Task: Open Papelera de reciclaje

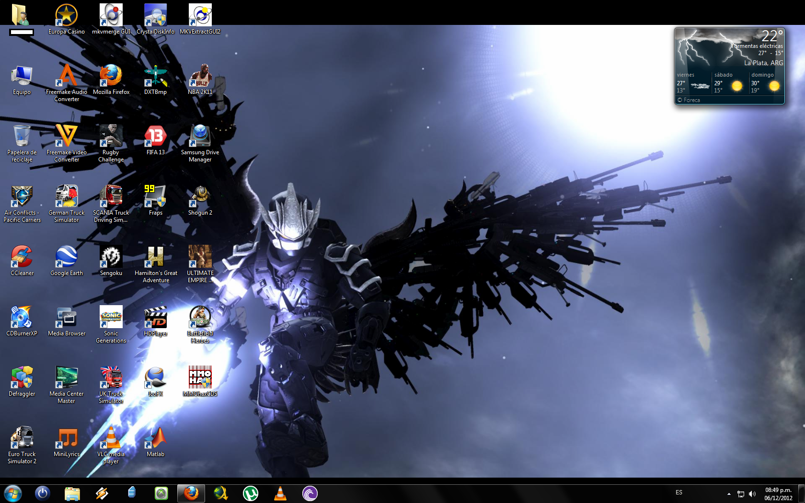Action: click(22, 143)
